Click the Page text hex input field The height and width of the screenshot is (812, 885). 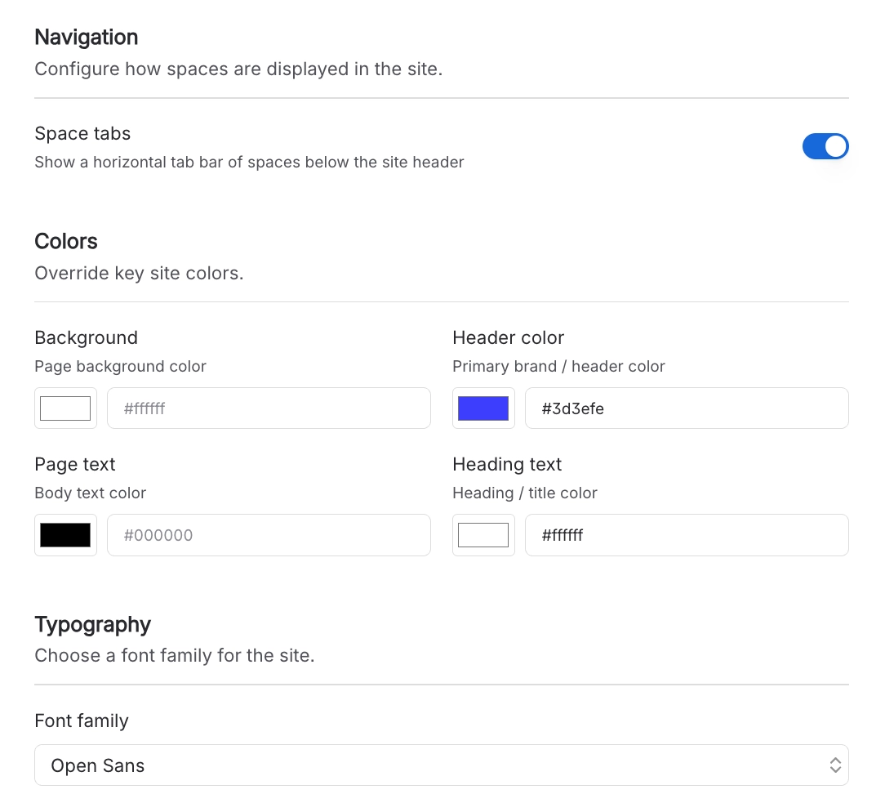tap(269, 535)
